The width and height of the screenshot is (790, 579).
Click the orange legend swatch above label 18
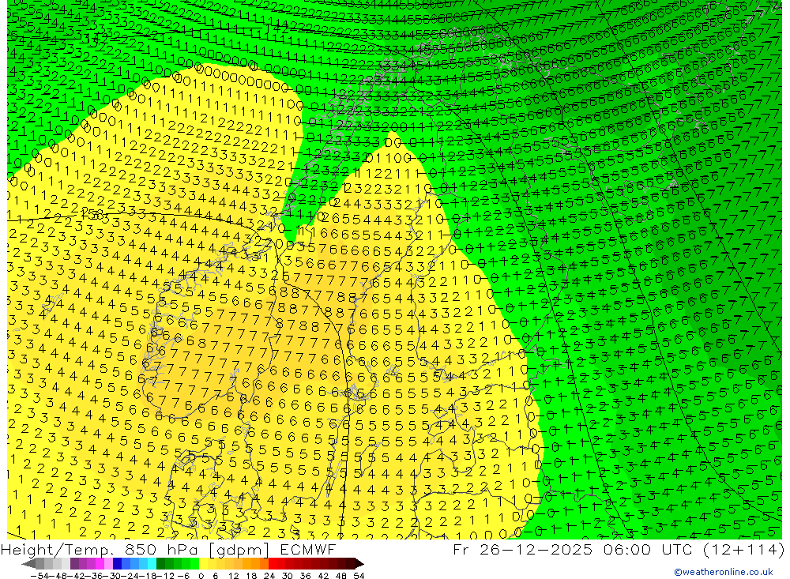pos(255,563)
